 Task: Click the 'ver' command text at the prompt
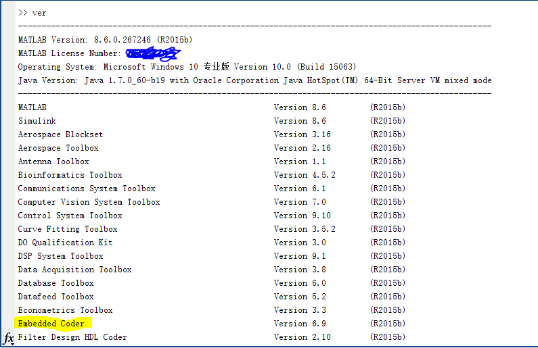pos(39,13)
